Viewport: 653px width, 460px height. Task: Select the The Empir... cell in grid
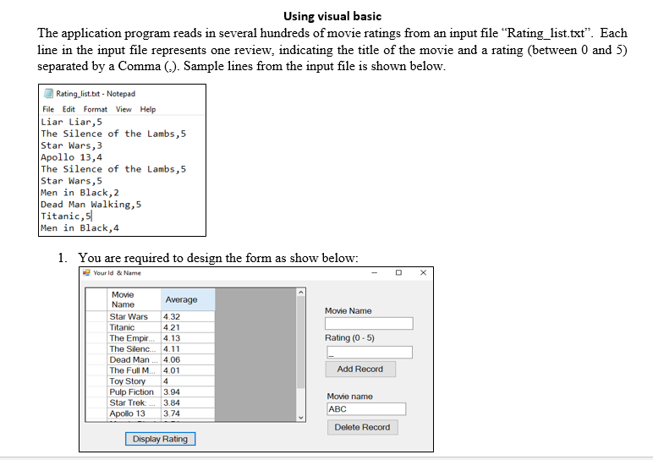click(x=134, y=338)
